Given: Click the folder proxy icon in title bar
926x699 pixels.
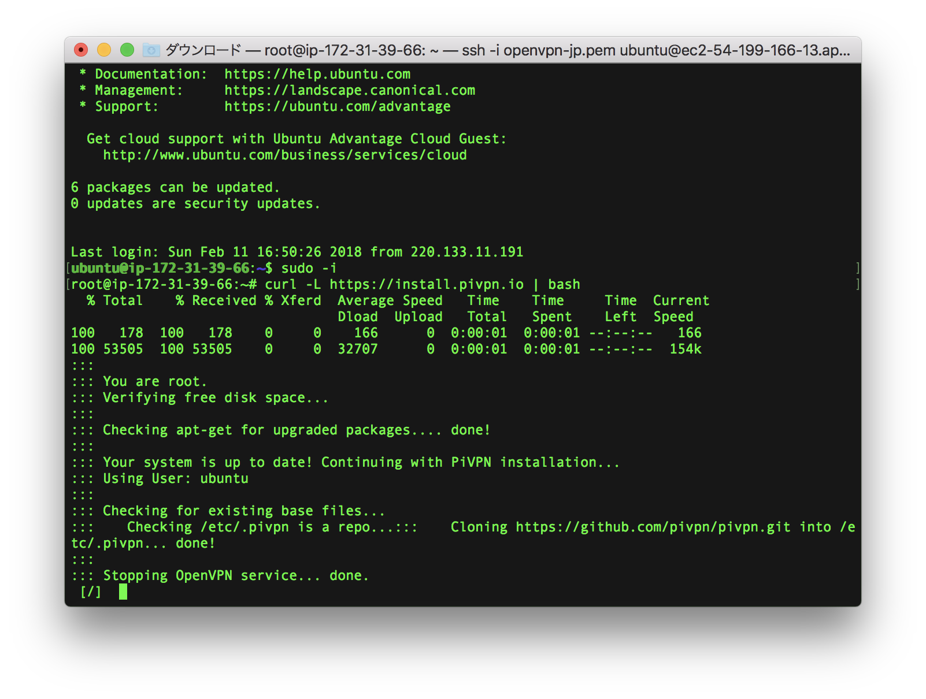Looking at the screenshot, I should pyautogui.click(x=151, y=50).
